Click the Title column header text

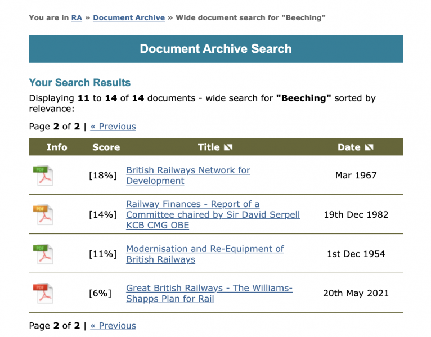tap(209, 147)
